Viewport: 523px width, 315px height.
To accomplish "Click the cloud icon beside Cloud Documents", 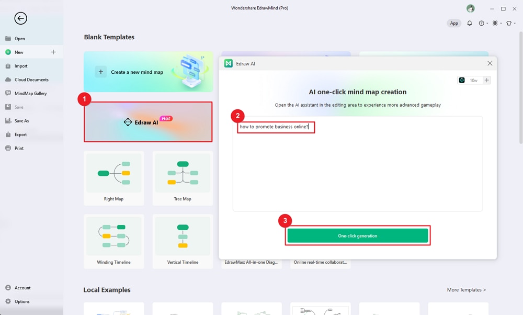I will tap(8, 80).
